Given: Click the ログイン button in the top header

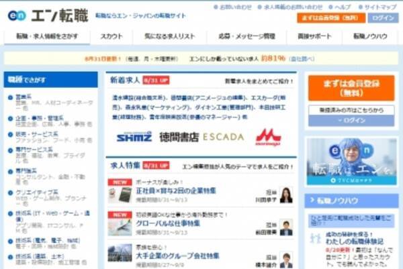Looking at the screenshot, I should (x=383, y=18).
